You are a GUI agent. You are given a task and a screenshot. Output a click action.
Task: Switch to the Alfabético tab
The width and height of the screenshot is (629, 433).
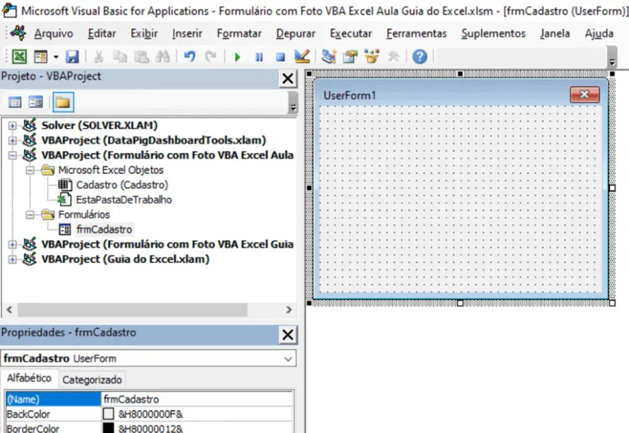(x=29, y=379)
